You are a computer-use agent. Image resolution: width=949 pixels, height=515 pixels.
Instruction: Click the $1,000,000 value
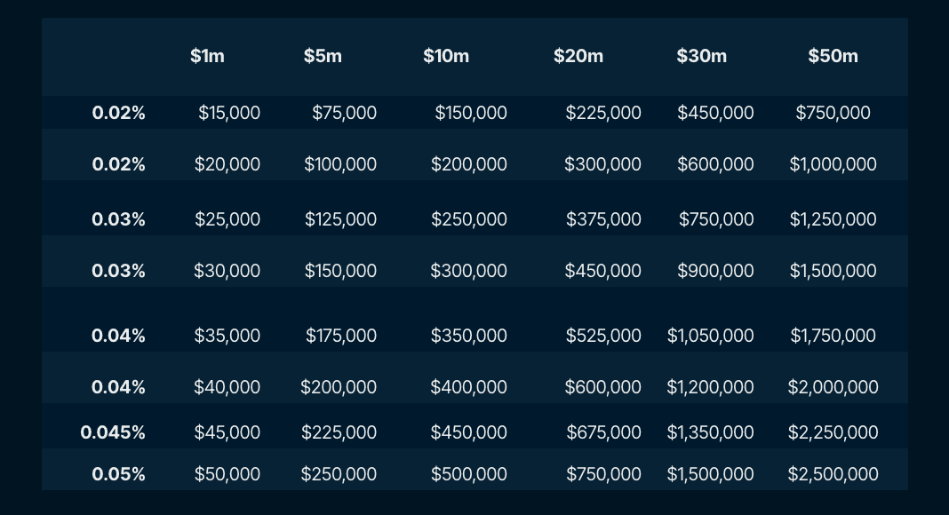coord(833,164)
